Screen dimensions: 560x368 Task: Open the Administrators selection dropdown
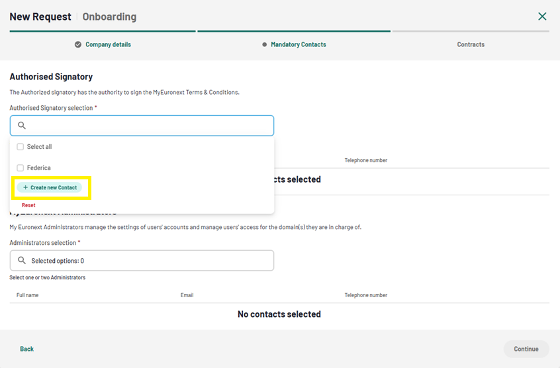[142, 261]
